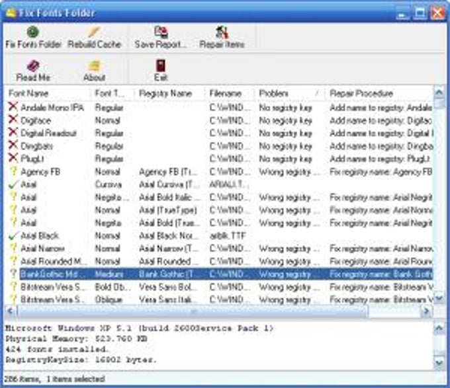Select the Digiface font row
Image resolution: width=450 pixels, height=388 pixels.
[x=218, y=121]
